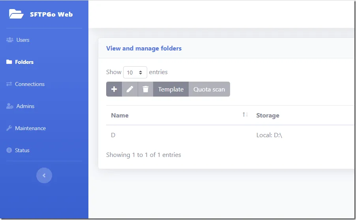Click the pencil edit icon
This screenshot has width=356, height=220.
point(130,89)
